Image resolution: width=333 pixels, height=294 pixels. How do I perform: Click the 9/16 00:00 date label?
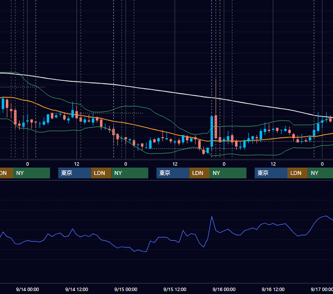click(x=224, y=289)
